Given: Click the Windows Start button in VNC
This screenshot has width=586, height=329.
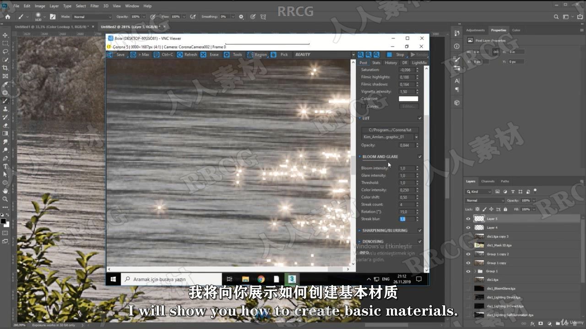Looking at the screenshot, I should [113, 279].
